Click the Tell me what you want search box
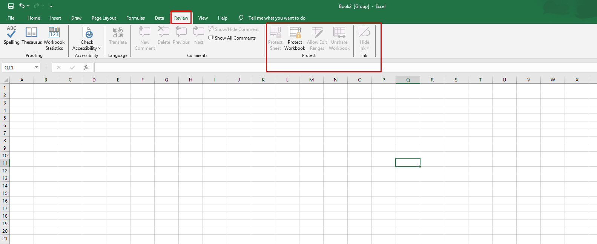 click(276, 18)
